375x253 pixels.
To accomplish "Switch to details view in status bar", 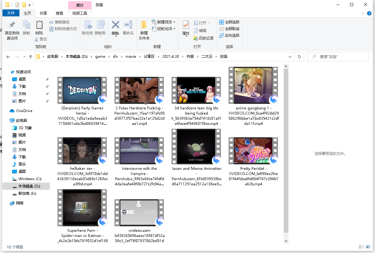I will point(361,247).
